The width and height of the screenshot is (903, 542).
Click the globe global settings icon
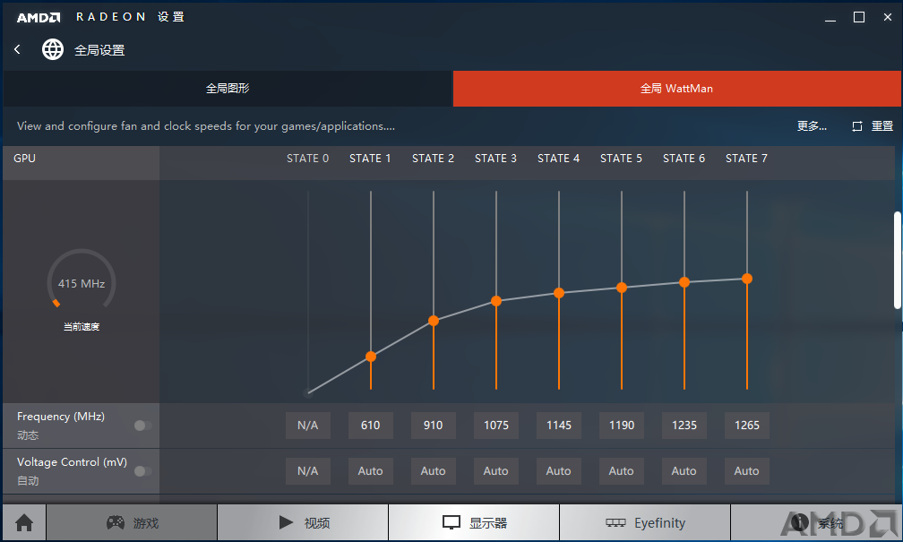coord(52,49)
